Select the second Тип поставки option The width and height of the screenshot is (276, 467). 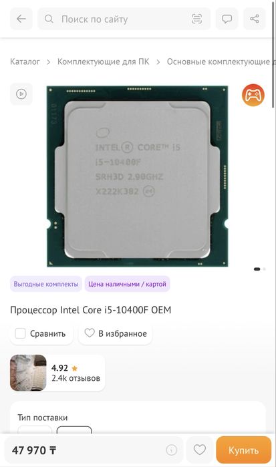pos(74,430)
